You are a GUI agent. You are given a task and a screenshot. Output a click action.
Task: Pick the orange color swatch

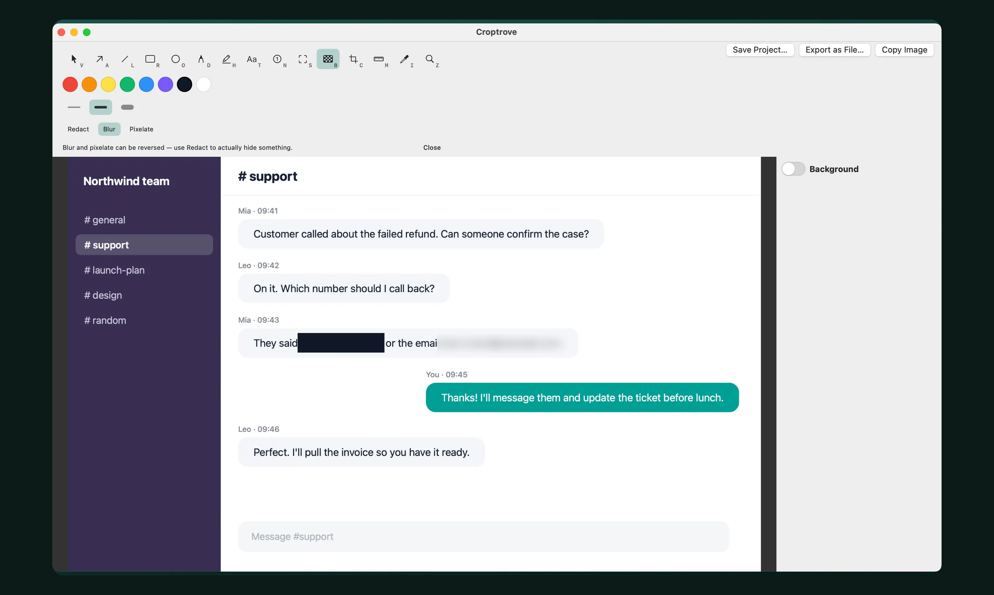click(x=89, y=85)
